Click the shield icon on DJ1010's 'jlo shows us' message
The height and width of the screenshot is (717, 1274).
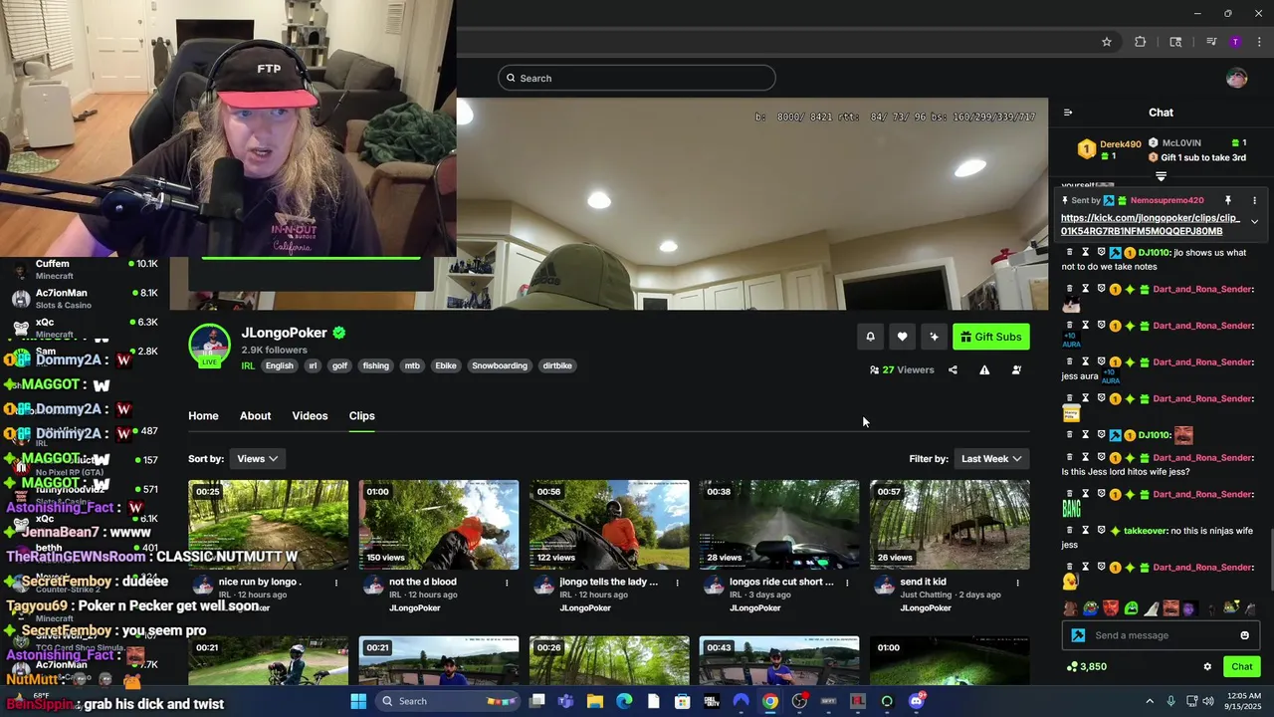tap(1101, 252)
